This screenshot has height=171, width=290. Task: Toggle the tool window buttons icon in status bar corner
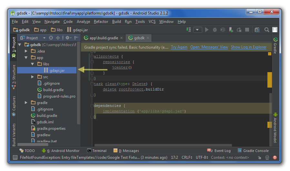tap(15, 157)
